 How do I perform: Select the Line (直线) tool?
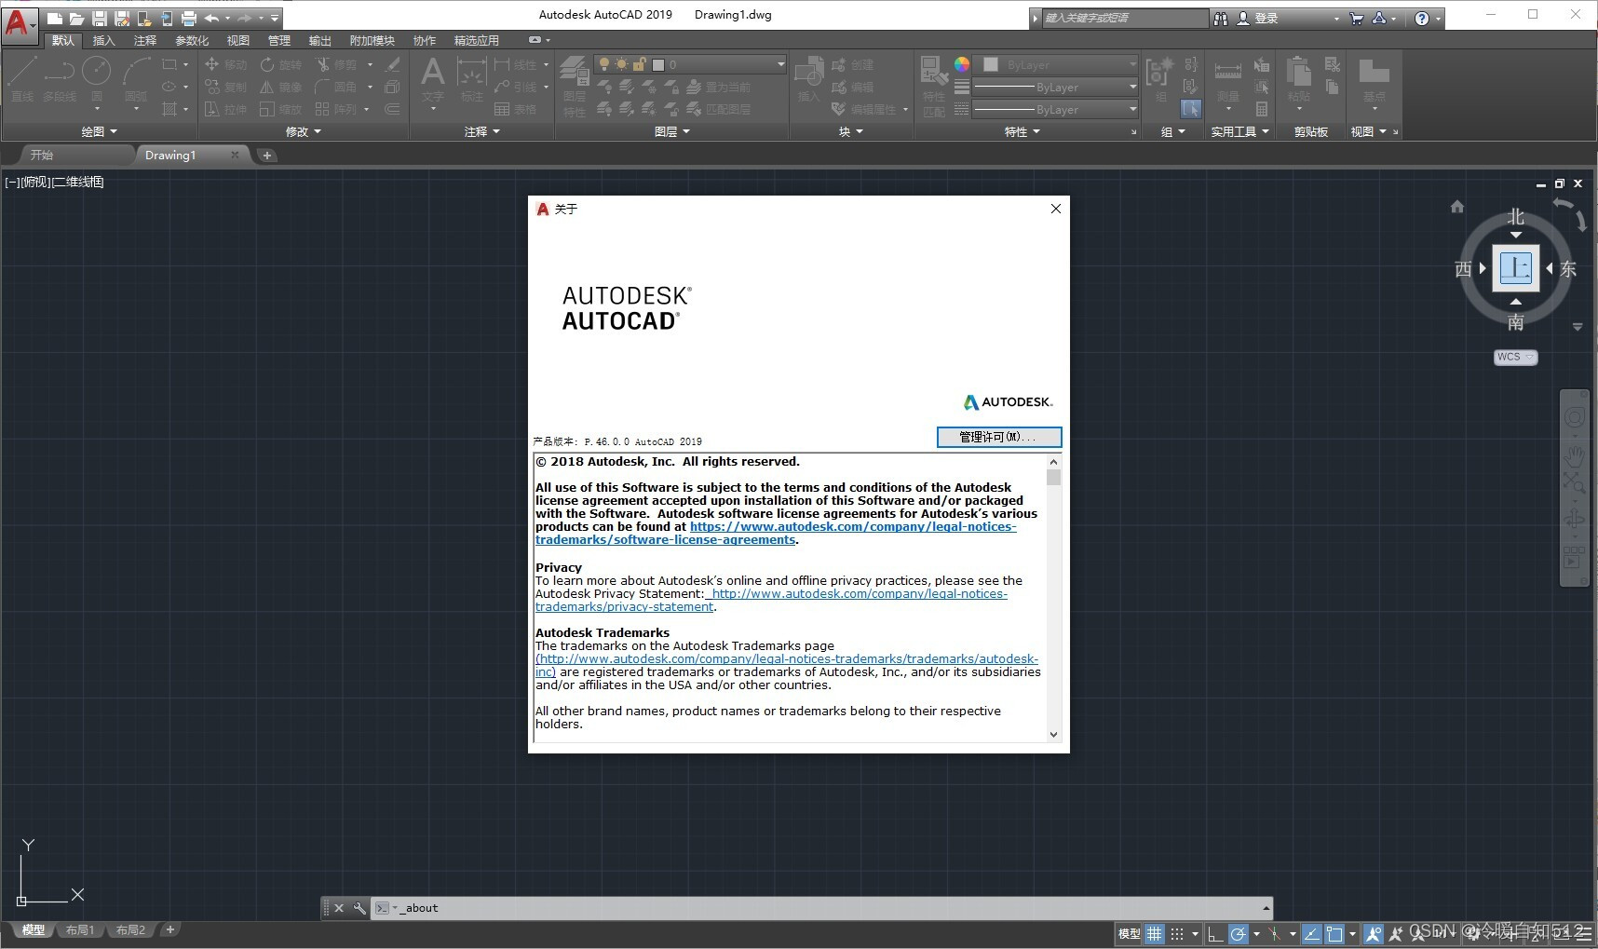[x=22, y=78]
